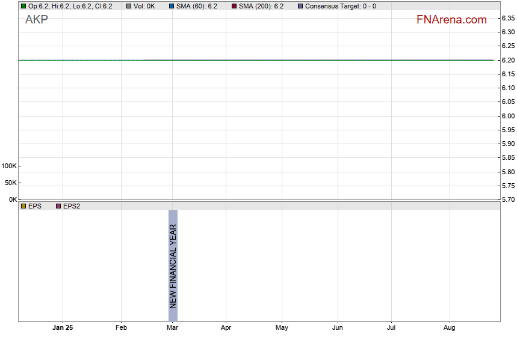Click the magenta EPS2 legend square
This screenshot has height=340, width=517.
click(x=58, y=206)
